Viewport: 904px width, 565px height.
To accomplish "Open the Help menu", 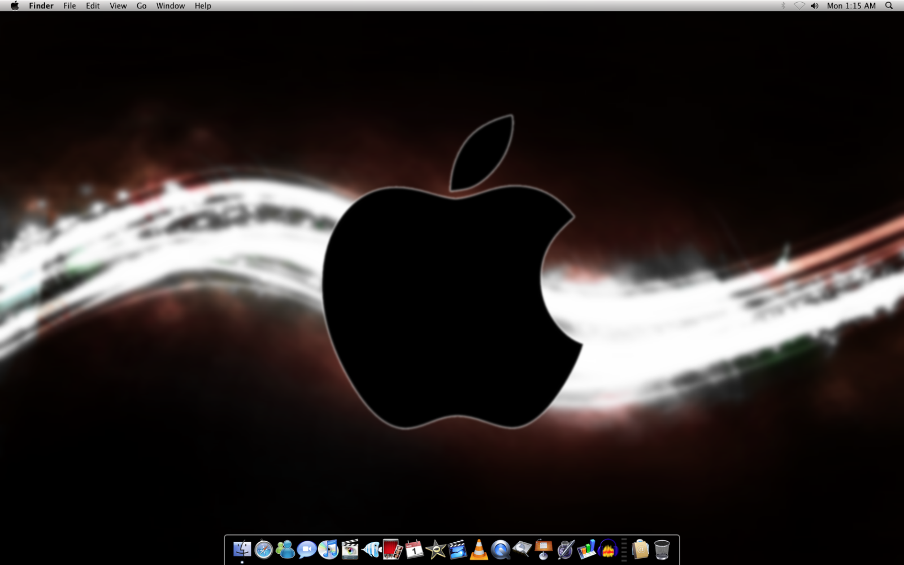I will tap(203, 6).
